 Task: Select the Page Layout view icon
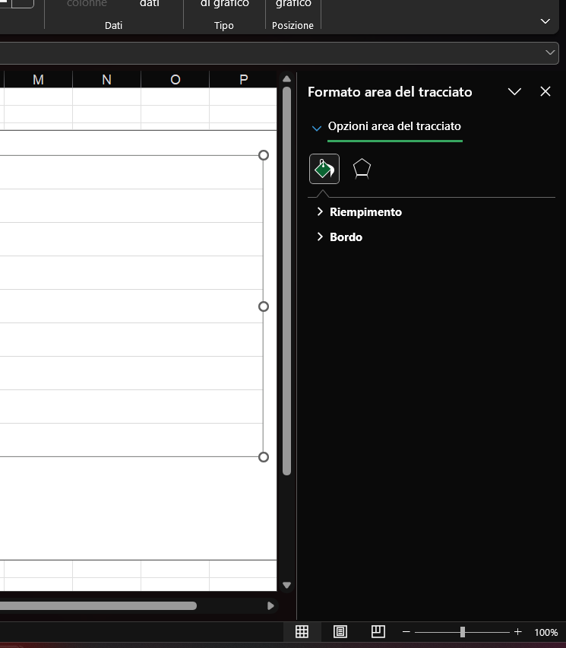(x=340, y=632)
